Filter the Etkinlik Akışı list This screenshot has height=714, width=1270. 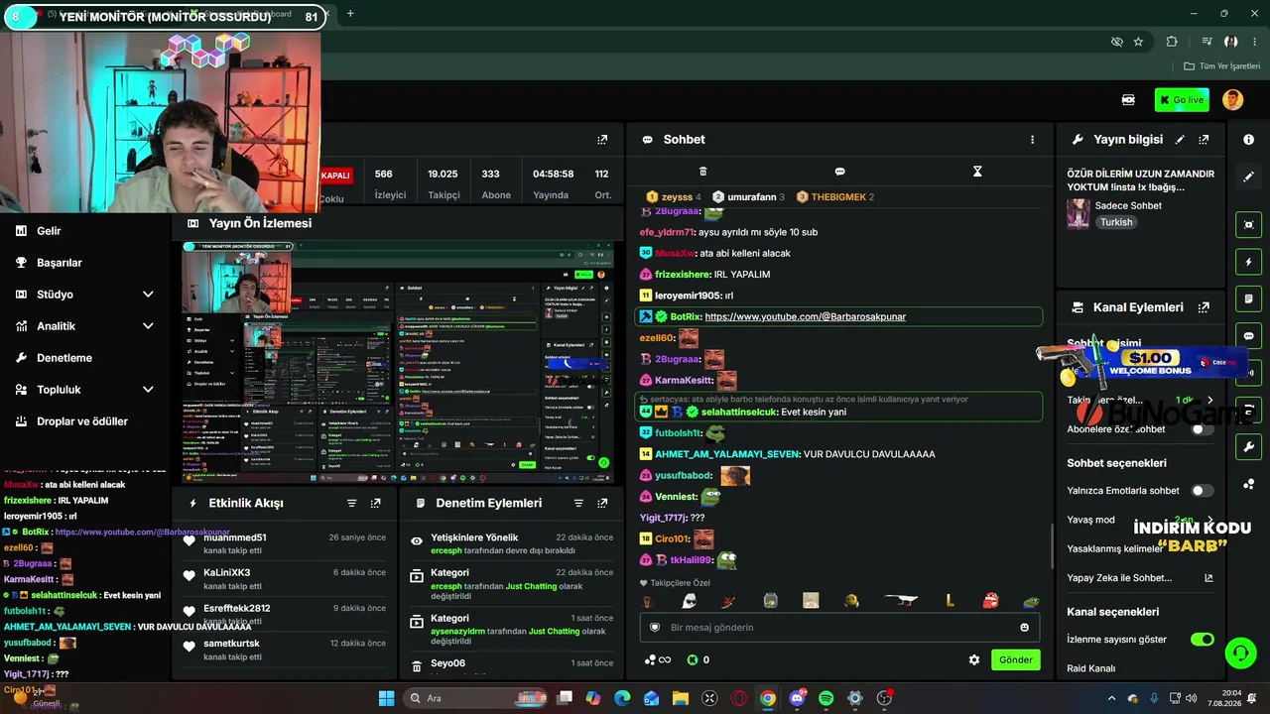tap(351, 503)
